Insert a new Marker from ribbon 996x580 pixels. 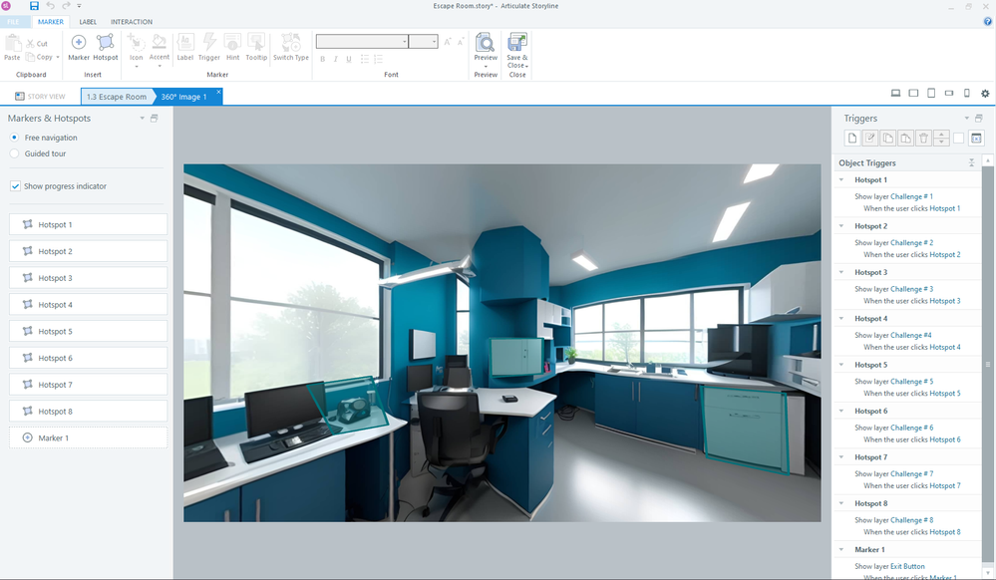point(79,48)
